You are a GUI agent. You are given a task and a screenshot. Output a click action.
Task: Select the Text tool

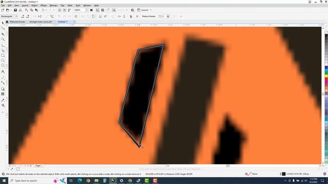(3, 72)
